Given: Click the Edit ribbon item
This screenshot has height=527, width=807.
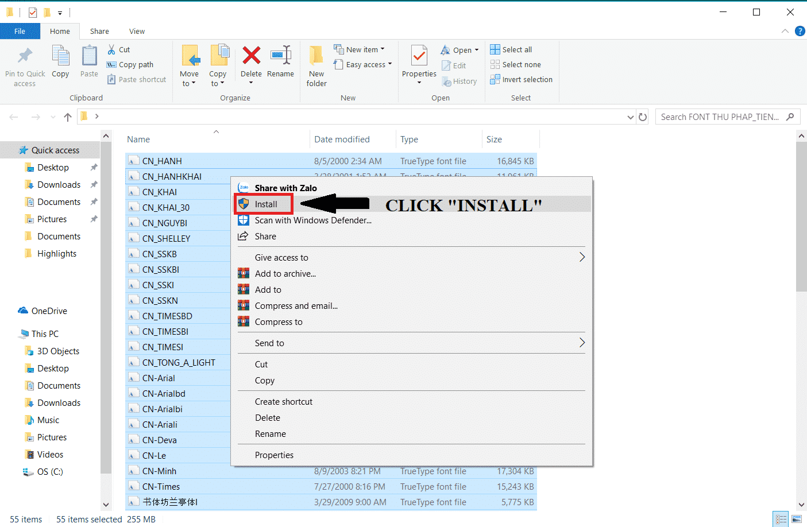Looking at the screenshot, I should click(454, 65).
